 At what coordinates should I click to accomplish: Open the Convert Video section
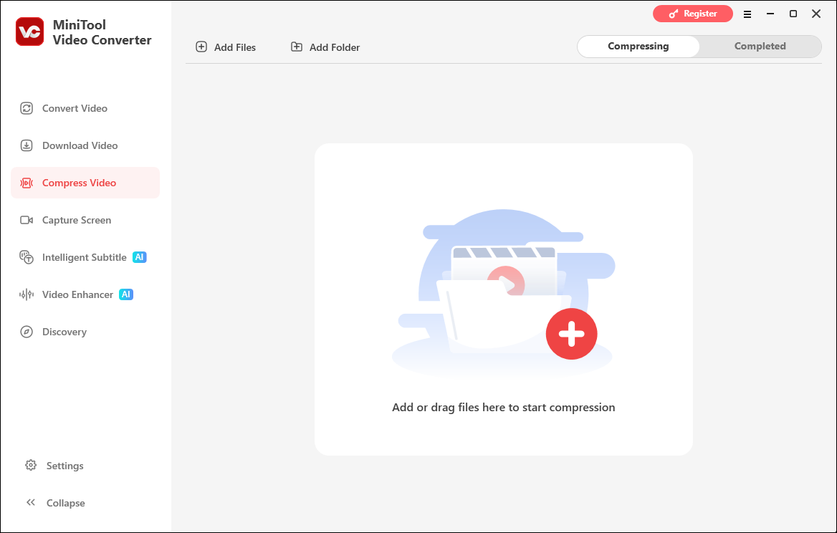[85, 108]
